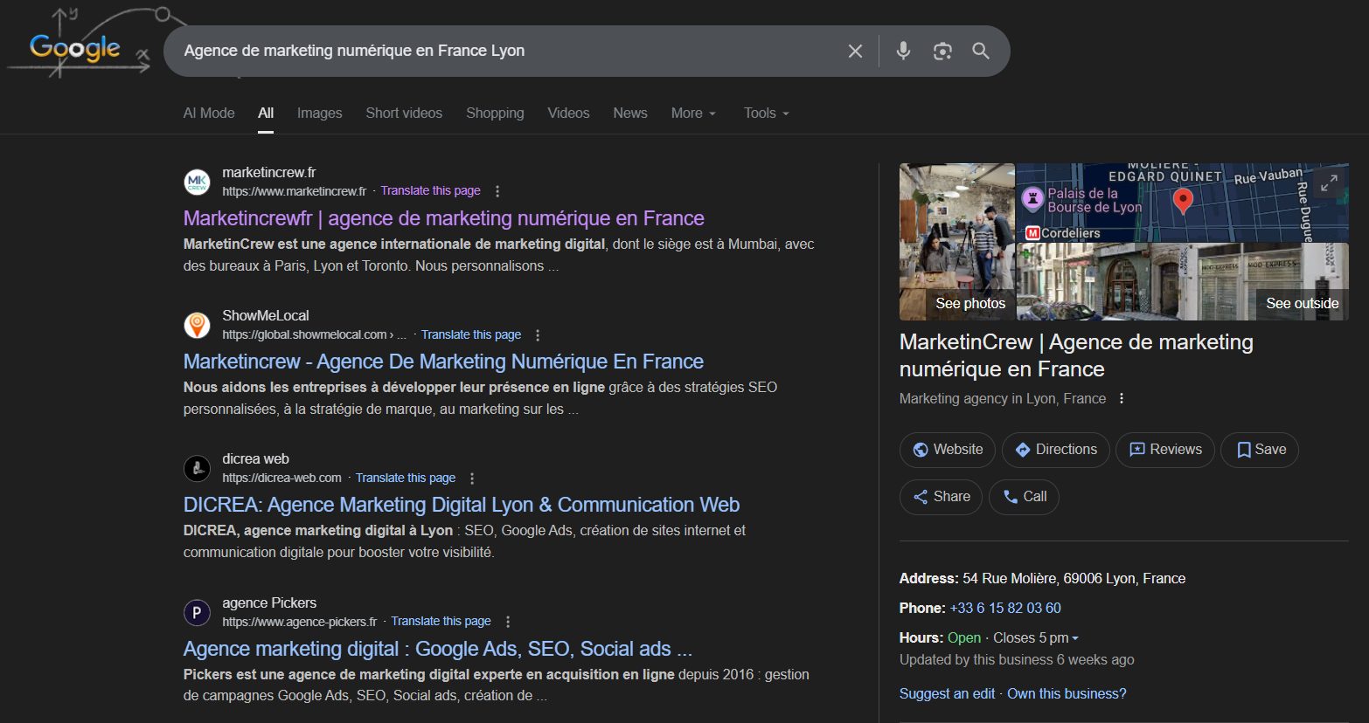The height and width of the screenshot is (723, 1369).
Task: Click the red map pin marker
Action: tap(1183, 201)
